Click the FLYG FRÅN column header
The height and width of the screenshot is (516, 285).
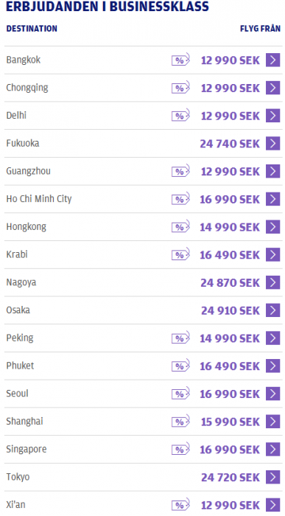click(261, 29)
